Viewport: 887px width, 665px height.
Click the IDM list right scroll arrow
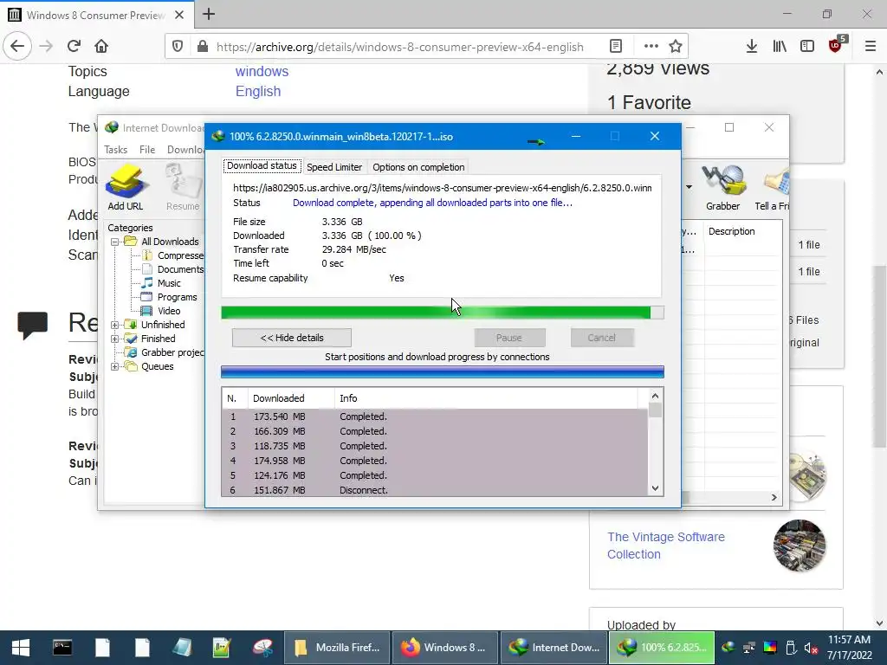(x=774, y=497)
